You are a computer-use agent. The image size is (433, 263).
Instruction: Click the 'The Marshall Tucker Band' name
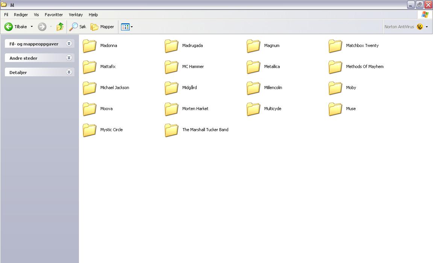point(205,129)
